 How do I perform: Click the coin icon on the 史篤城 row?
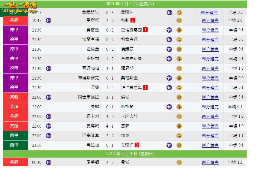(179, 126)
